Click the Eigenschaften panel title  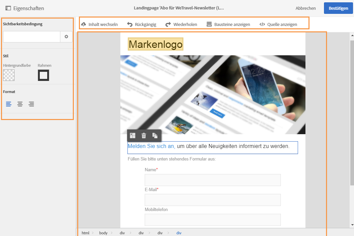[29, 8]
